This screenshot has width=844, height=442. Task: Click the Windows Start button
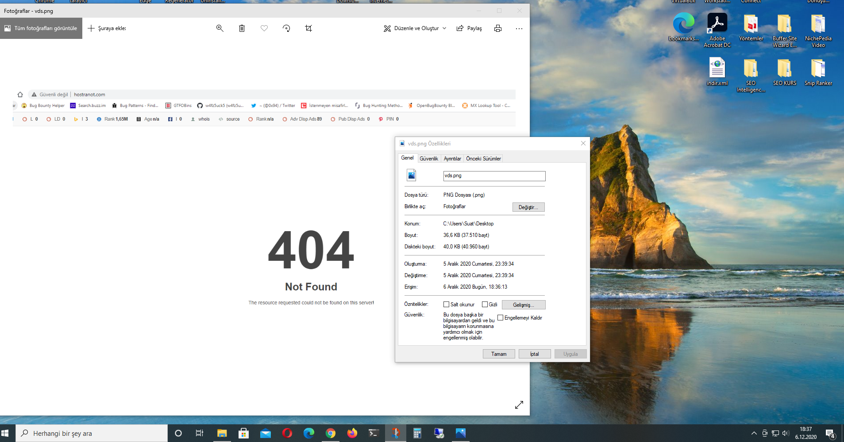(x=5, y=433)
